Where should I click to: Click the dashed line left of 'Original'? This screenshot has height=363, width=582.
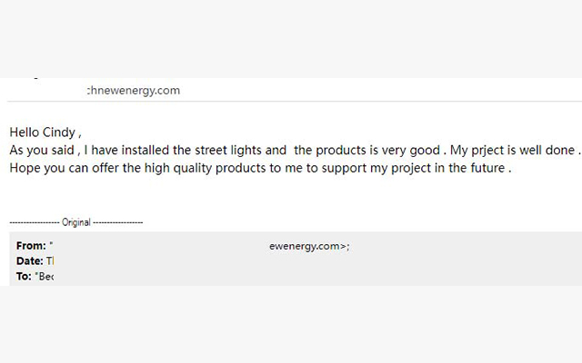click(x=35, y=222)
